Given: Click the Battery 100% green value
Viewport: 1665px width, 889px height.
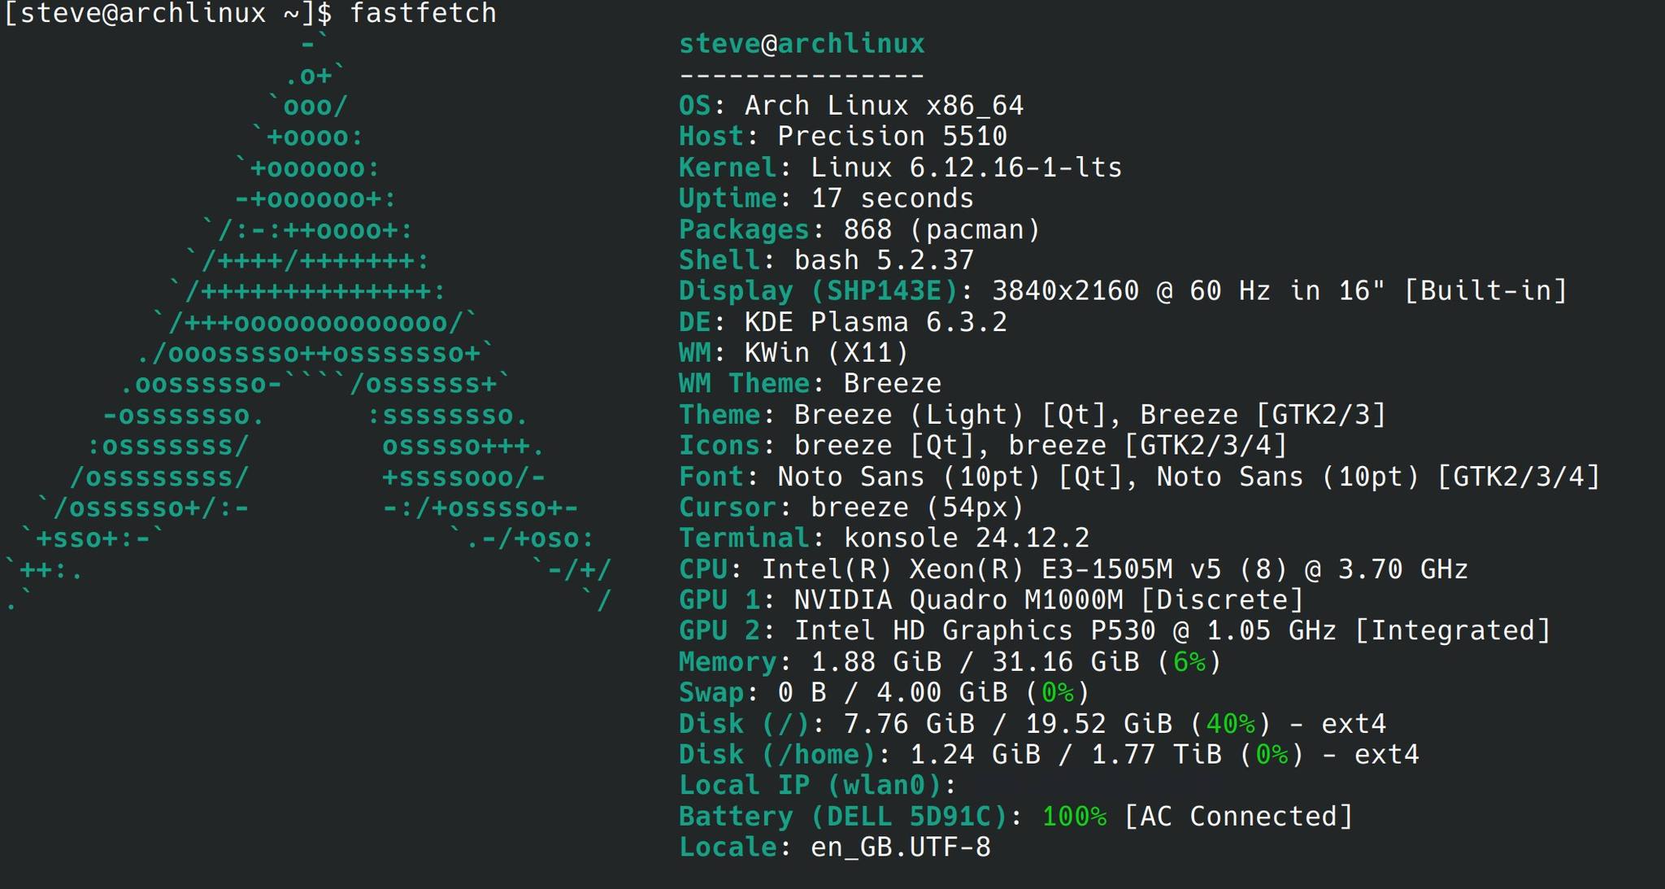Looking at the screenshot, I should coord(1073,817).
